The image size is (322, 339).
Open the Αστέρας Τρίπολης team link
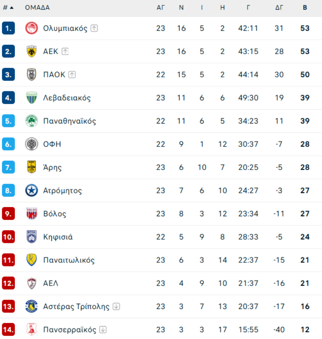(76, 306)
